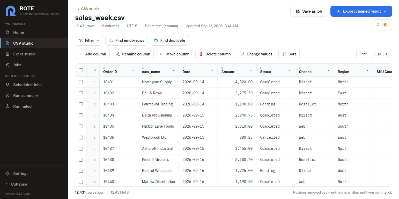The height and width of the screenshot is (199, 399).
Task: Open the lightbulb suggestions badge showing 5
Action: point(382,25)
